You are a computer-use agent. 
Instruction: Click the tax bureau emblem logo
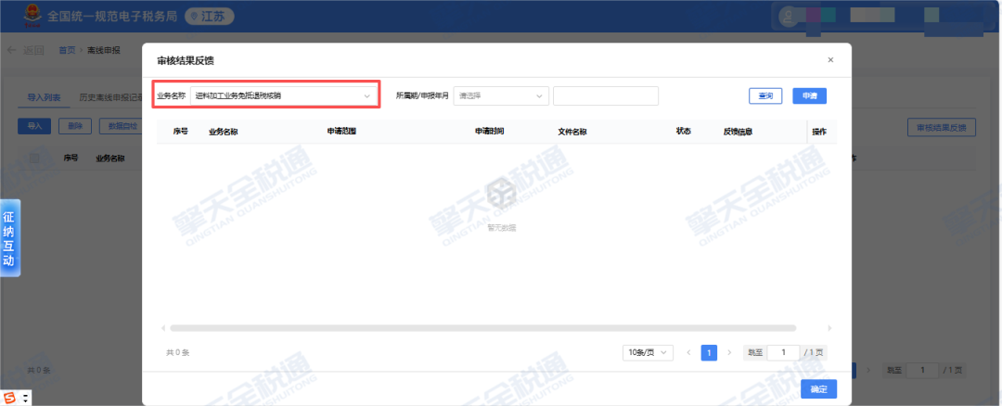click(32, 17)
